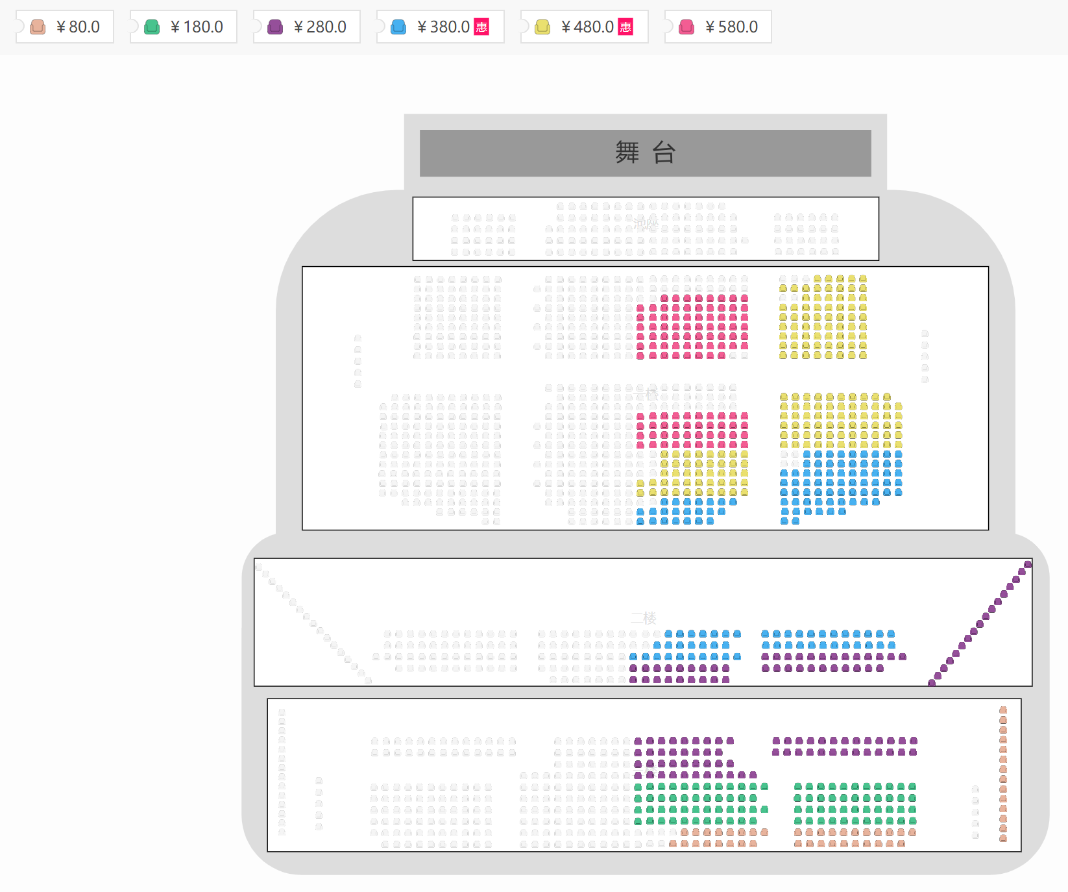Viewport: 1068px width, 892px height.
Task: Click the blue ¥380.0 seat icon in legend
Action: tap(398, 27)
